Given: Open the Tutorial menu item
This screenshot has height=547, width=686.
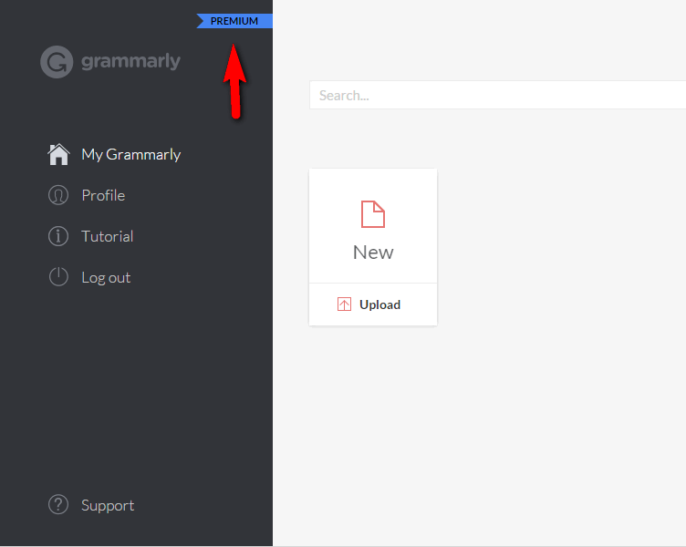Looking at the screenshot, I should (x=108, y=236).
